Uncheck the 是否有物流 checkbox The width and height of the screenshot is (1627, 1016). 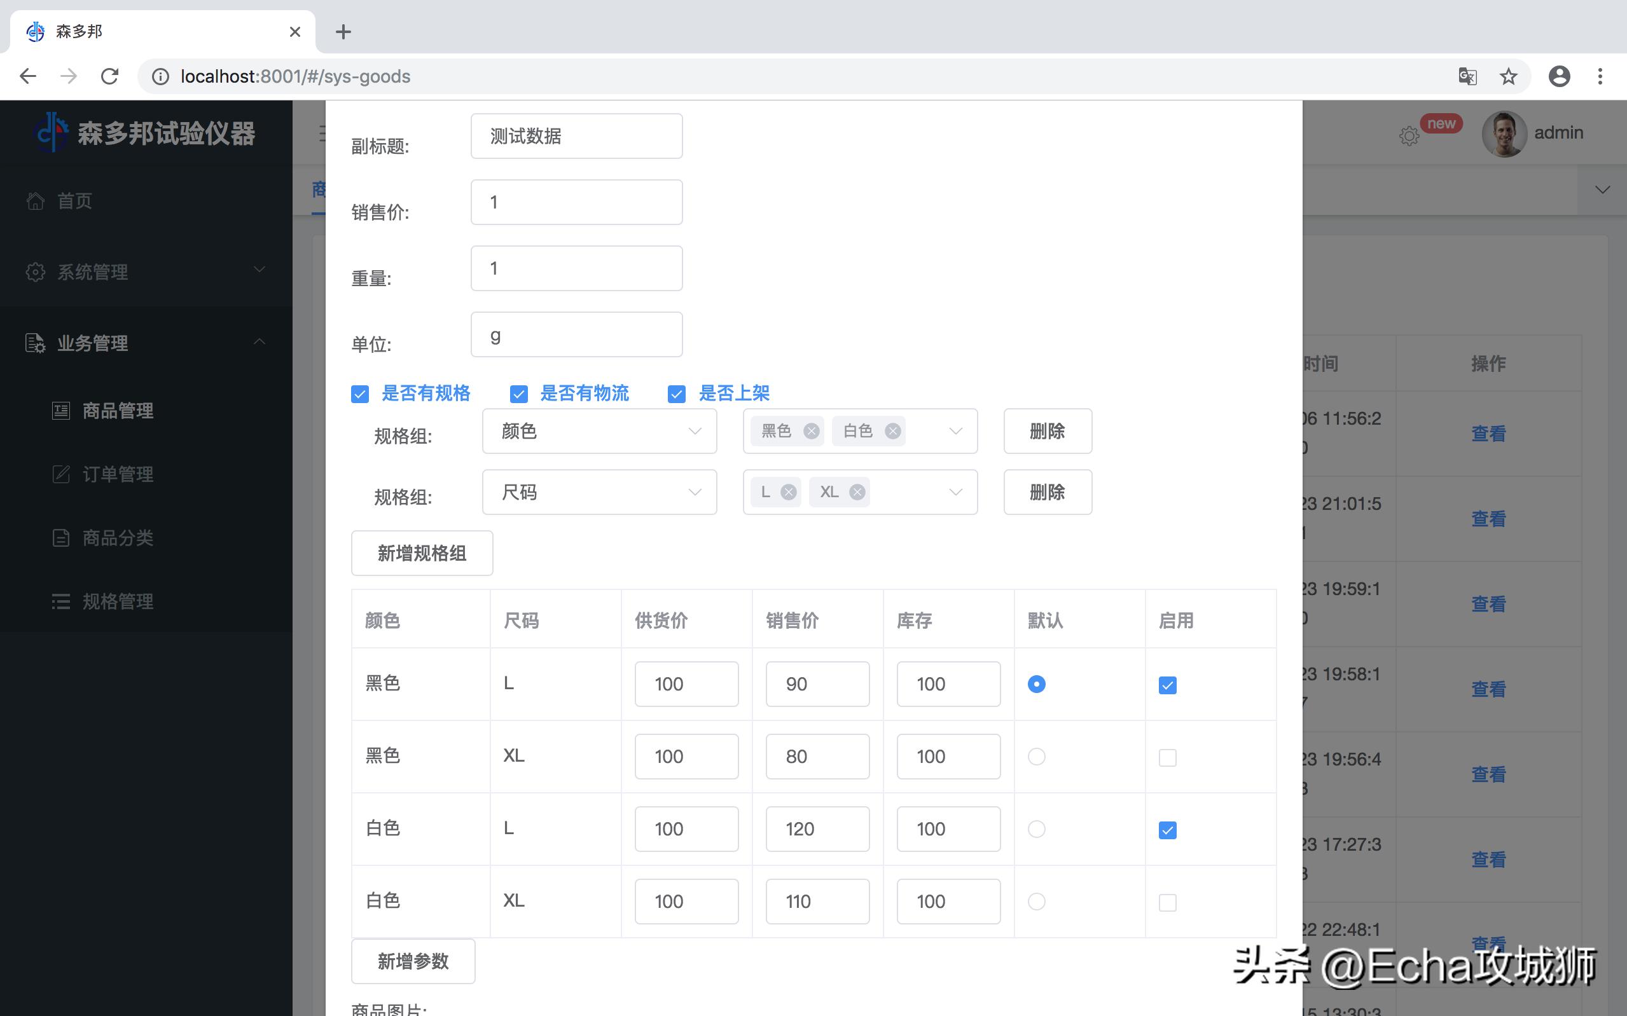click(x=518, y=393)
